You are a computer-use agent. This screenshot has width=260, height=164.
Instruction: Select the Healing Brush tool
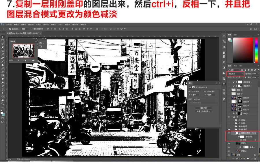point(3,58)
